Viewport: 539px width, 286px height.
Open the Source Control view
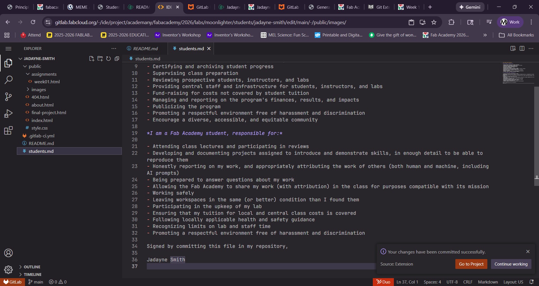tap(8, 97)
